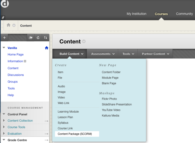Select Learning Module menu entry
Screen dimensions: 195x143
[68, 112]
